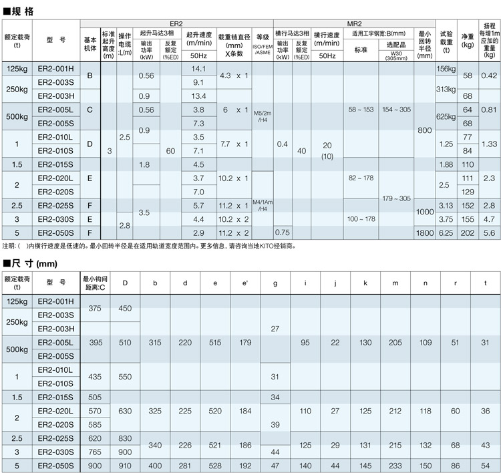
Task: Select the m dimension value 233
Action: click(x=395, y=466)
